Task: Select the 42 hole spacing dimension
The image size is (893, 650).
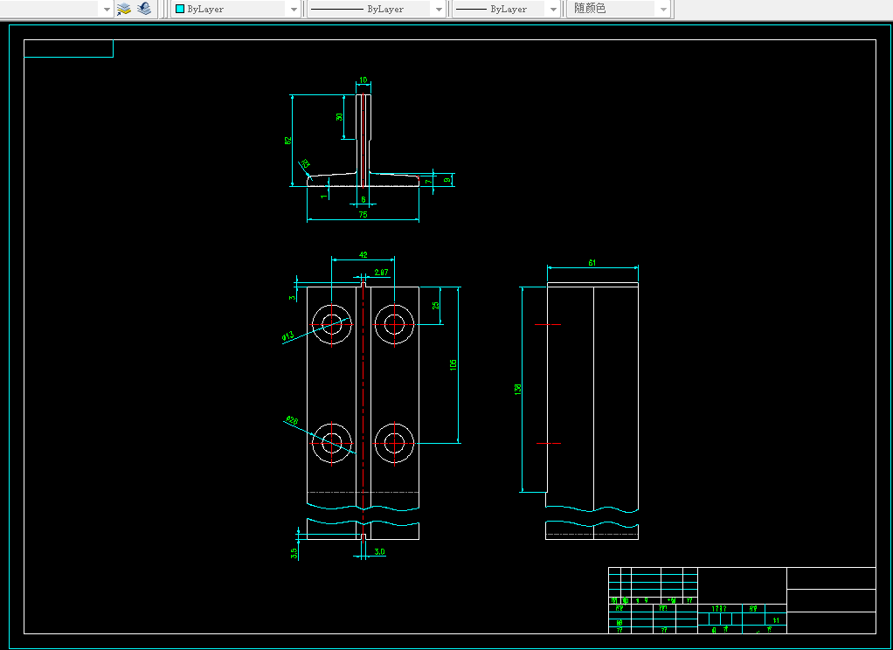Action: point(363,255)
